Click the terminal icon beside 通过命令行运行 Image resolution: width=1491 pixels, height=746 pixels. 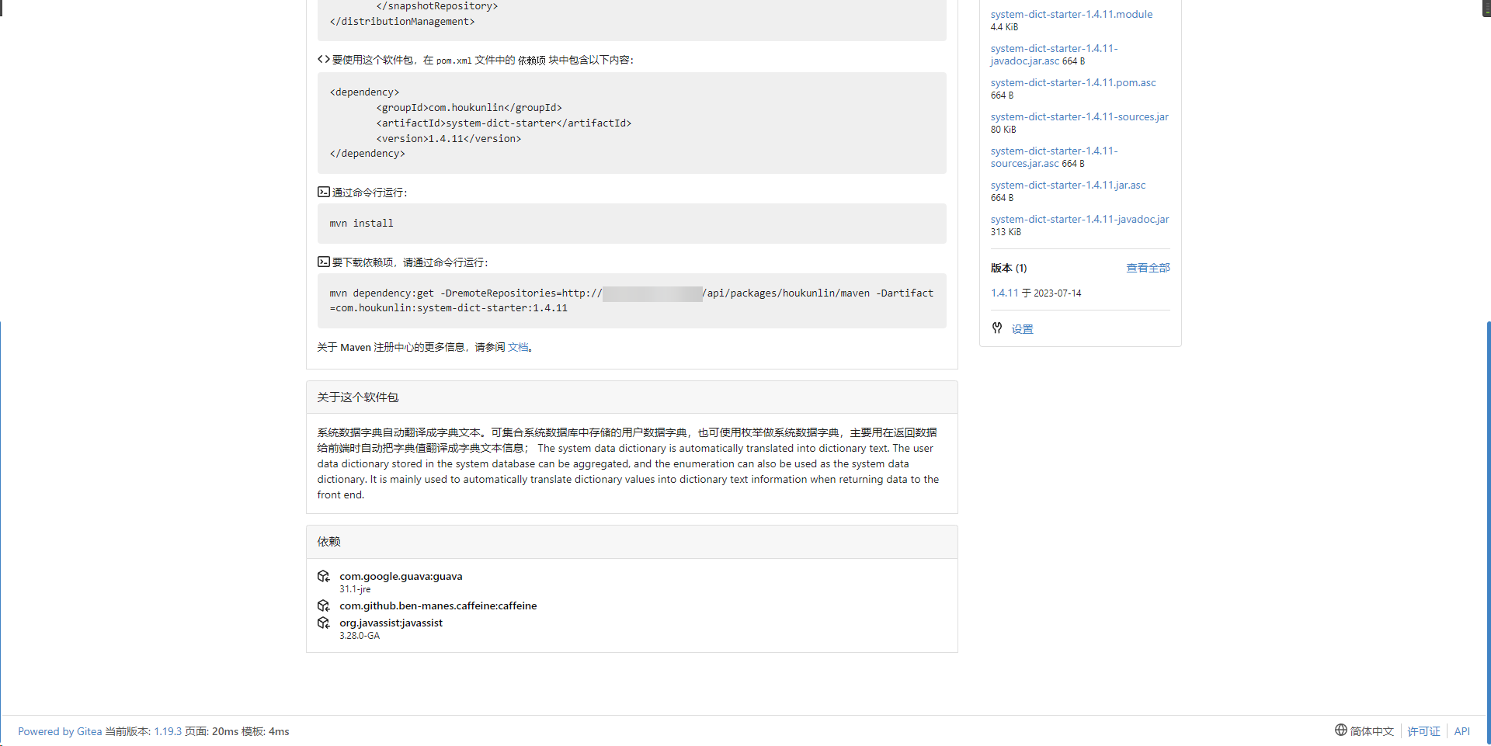point(323,192)
